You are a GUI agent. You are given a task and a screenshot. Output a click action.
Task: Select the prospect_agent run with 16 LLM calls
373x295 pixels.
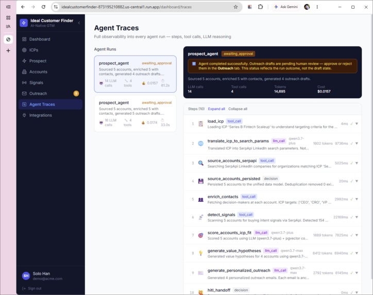(x=135, y=113)
